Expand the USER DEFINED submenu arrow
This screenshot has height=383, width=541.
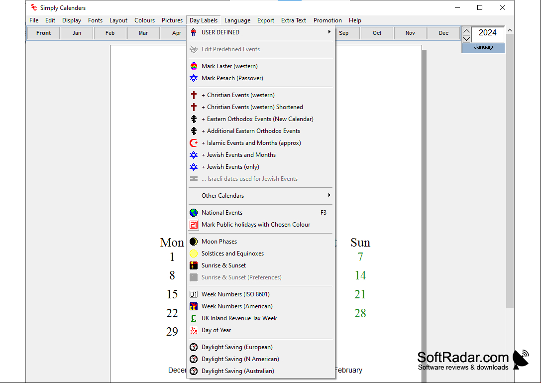pos(329,32)
